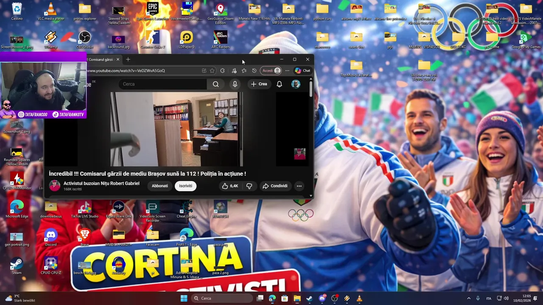Viewport: 543px width, 305px height.
Task: Select Audacity desktop icon
Action: [119, 266]
